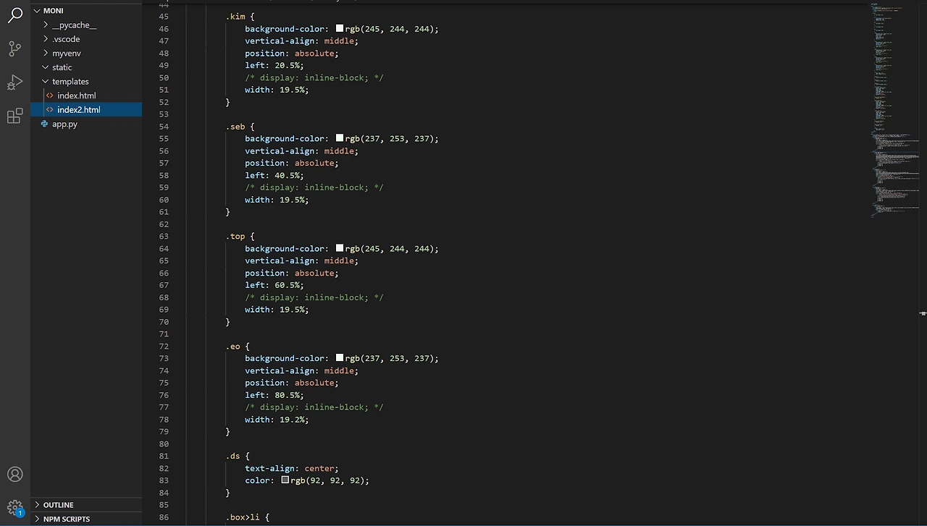
Task: Place cursor on the ".kim {" selector
Action: tap(240, 17)
